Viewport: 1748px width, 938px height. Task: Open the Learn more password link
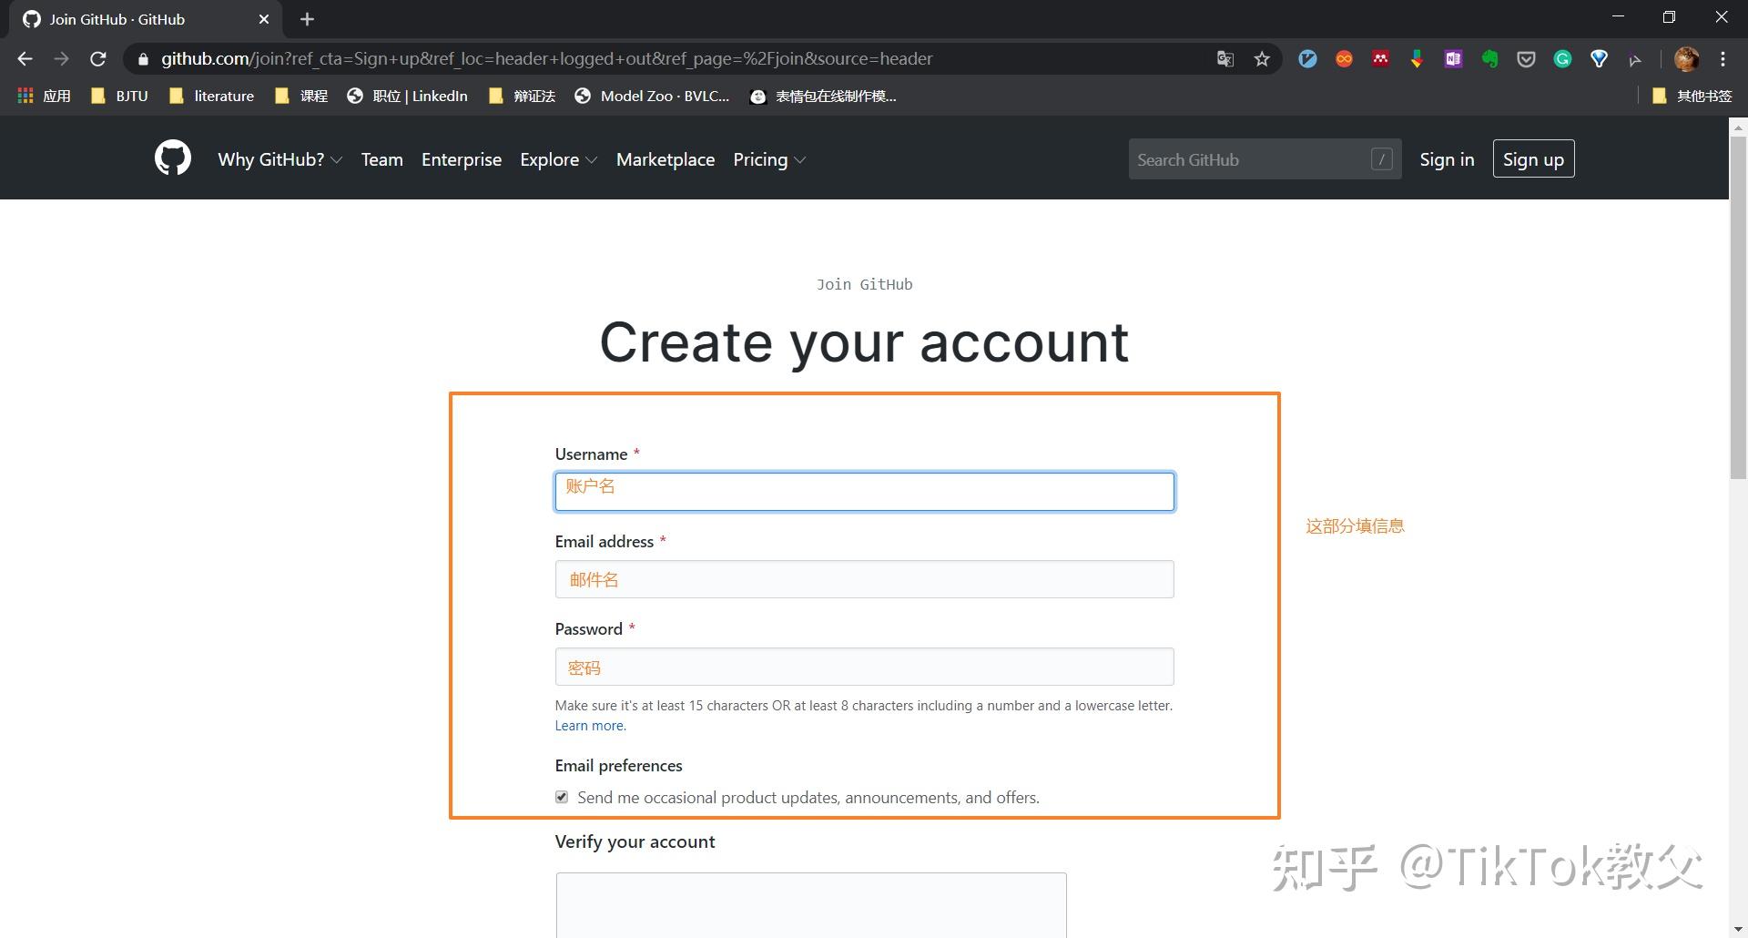[x=589, y=725]
